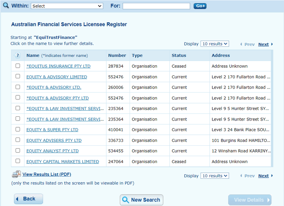The height and width of the screenshot is (206, 284).
Task: Click address 101 Burgins Road HAMILTO...
Action: 241,140
